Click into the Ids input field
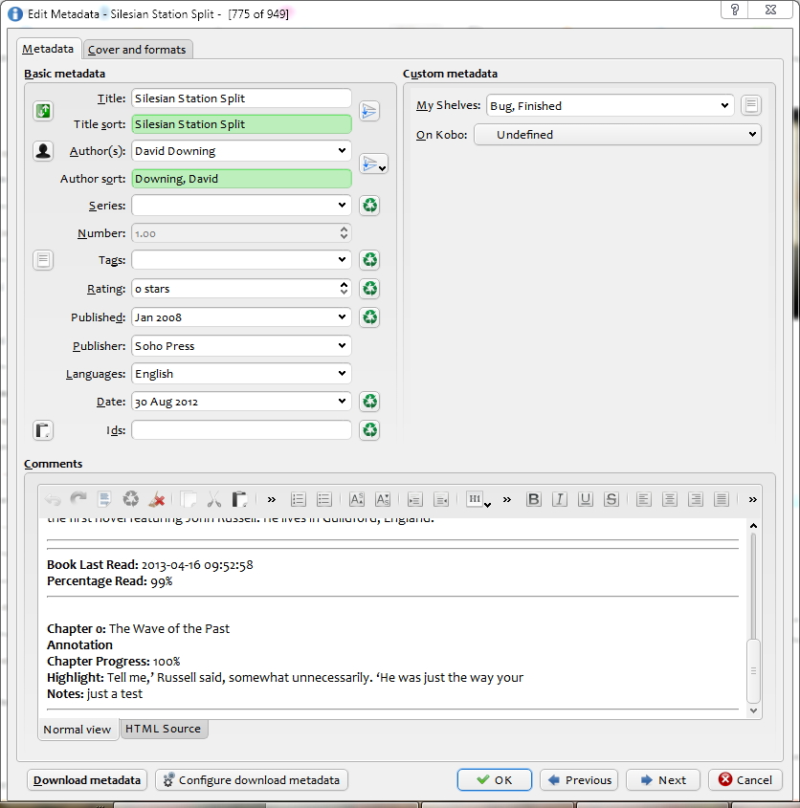Screen dimensions: 800x808 click(x=241, y=429)
